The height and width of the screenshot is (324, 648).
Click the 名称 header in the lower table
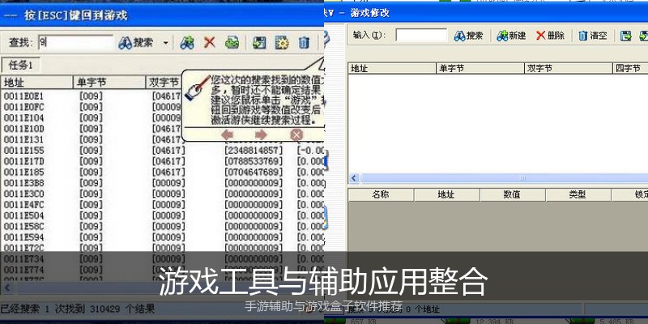[381, 195]
